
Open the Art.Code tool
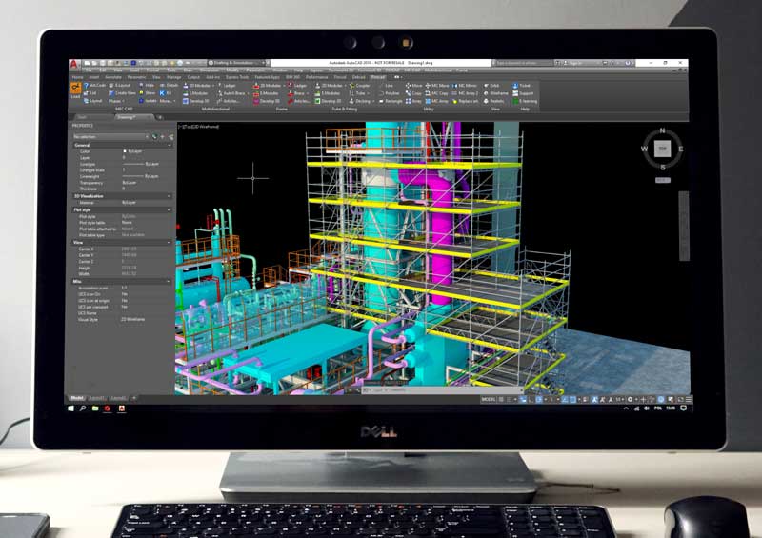[94, 85]
